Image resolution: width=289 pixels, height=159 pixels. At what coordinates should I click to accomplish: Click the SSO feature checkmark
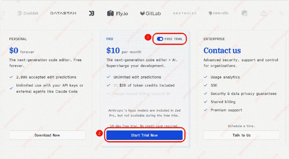pos(206,85)
